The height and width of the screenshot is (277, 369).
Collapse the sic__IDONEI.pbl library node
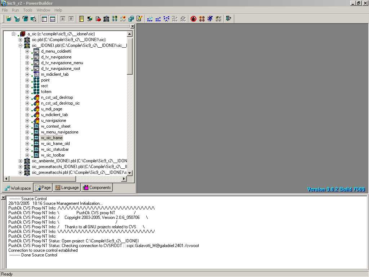click(x=21, y=45)
